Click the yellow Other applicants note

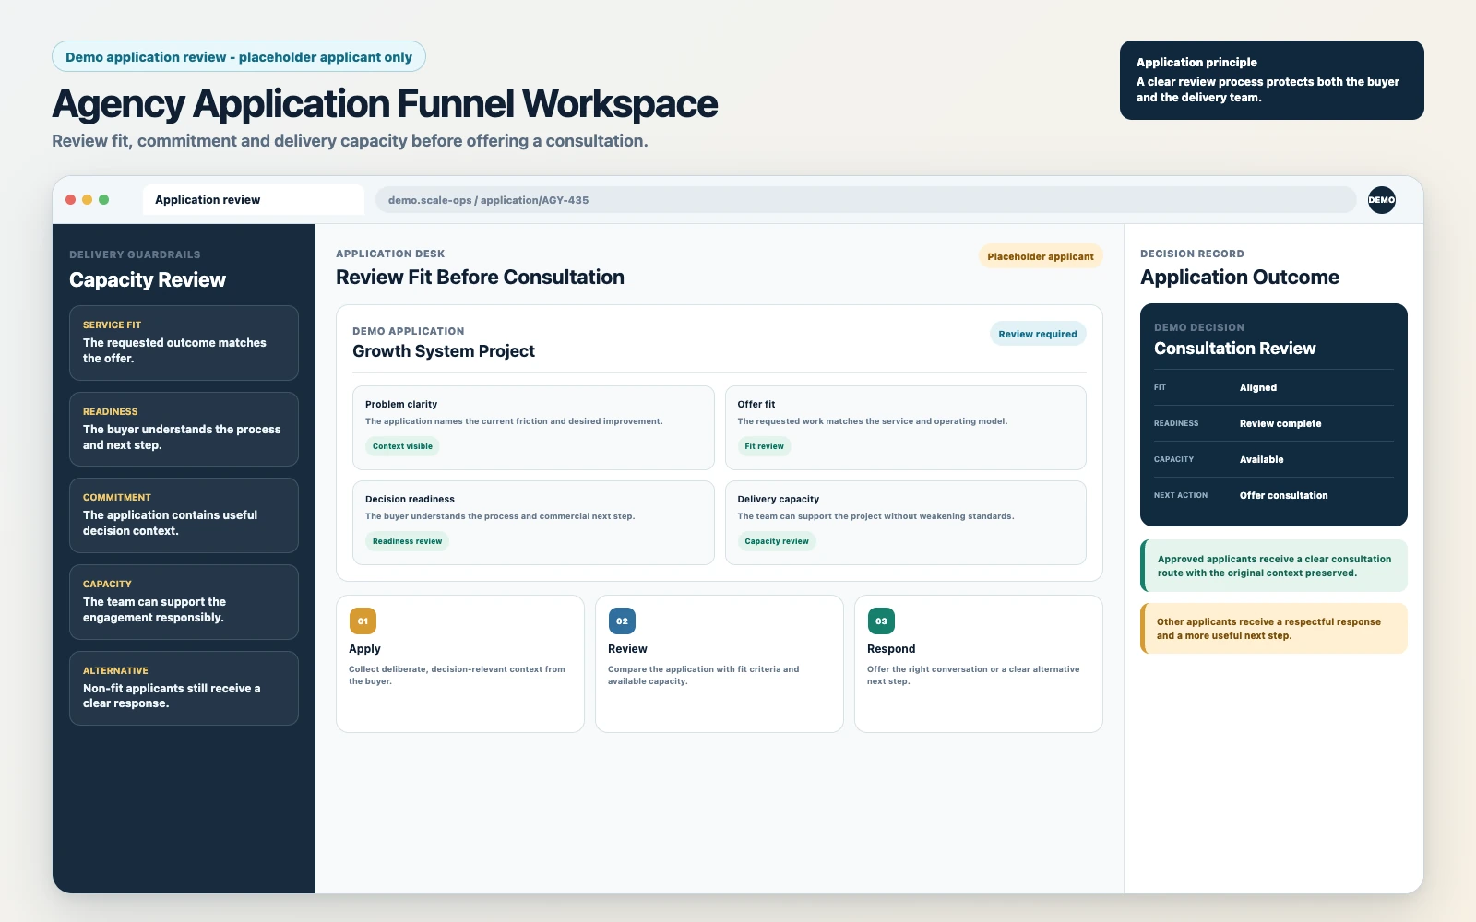click(x=1274, y=629)
